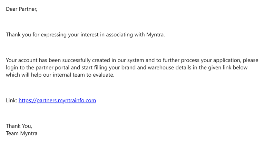This screenshot has width=265, height=143.
Task: Click the words 'our system' in the paragraph
Action: (130, 60)
